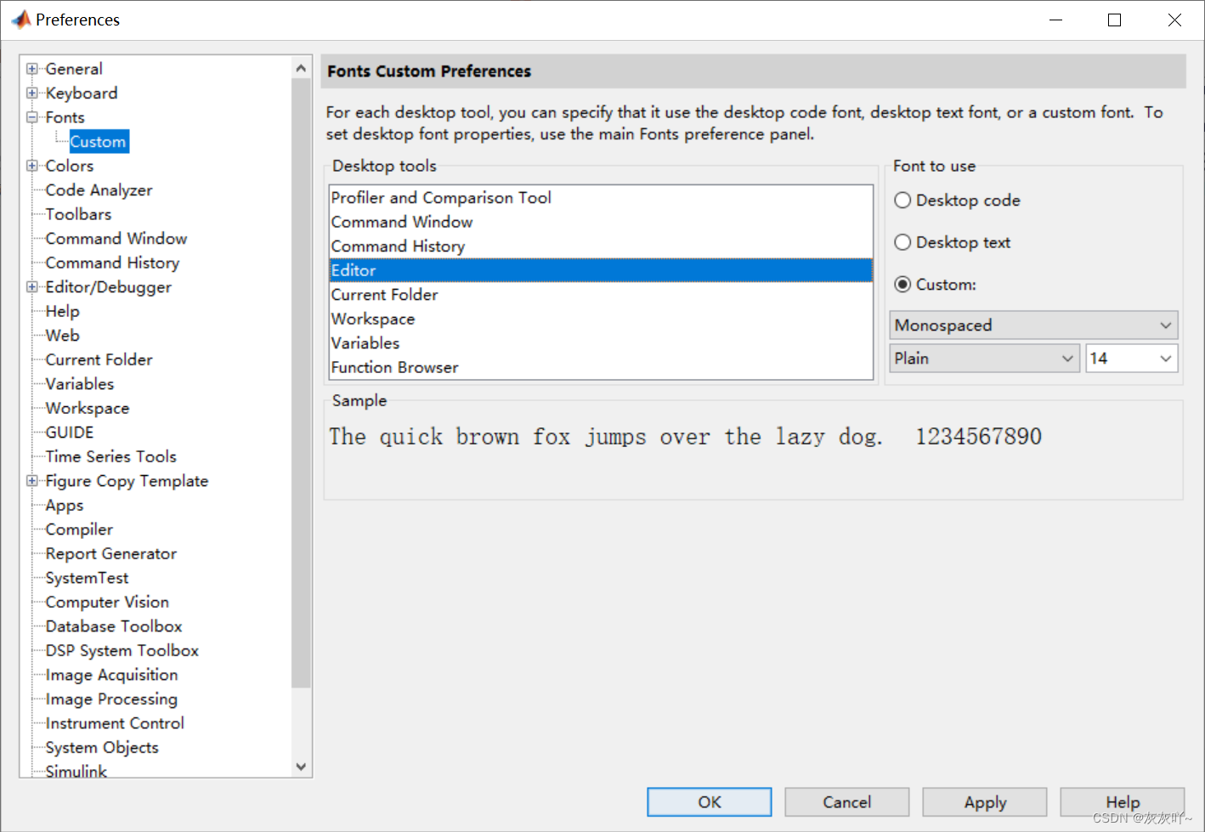Image resolution: width=1205 pixels, height=832 pixels.
Task: Click the Cancel button
Action: [847, 802]
